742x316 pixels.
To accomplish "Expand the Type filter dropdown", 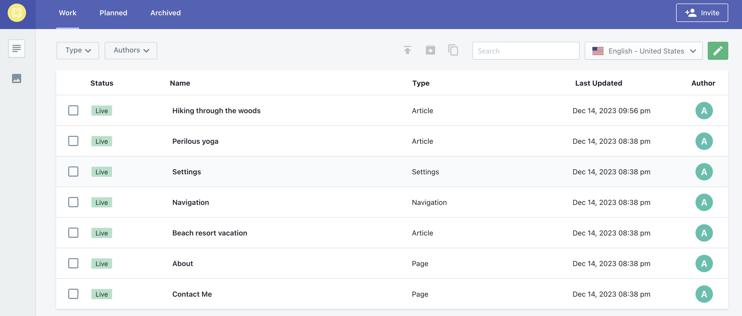I will [78, 51].
